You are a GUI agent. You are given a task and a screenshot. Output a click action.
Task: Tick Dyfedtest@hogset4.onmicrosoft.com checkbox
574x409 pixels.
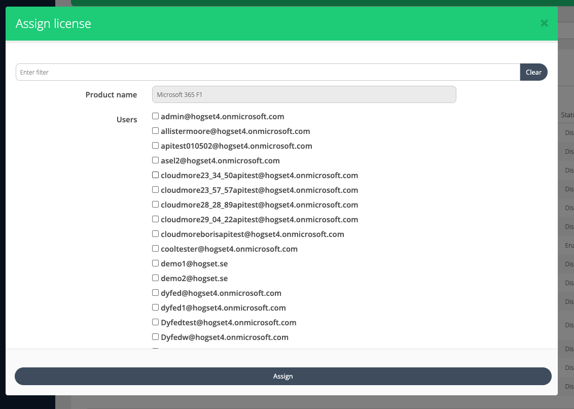[156, 322]
